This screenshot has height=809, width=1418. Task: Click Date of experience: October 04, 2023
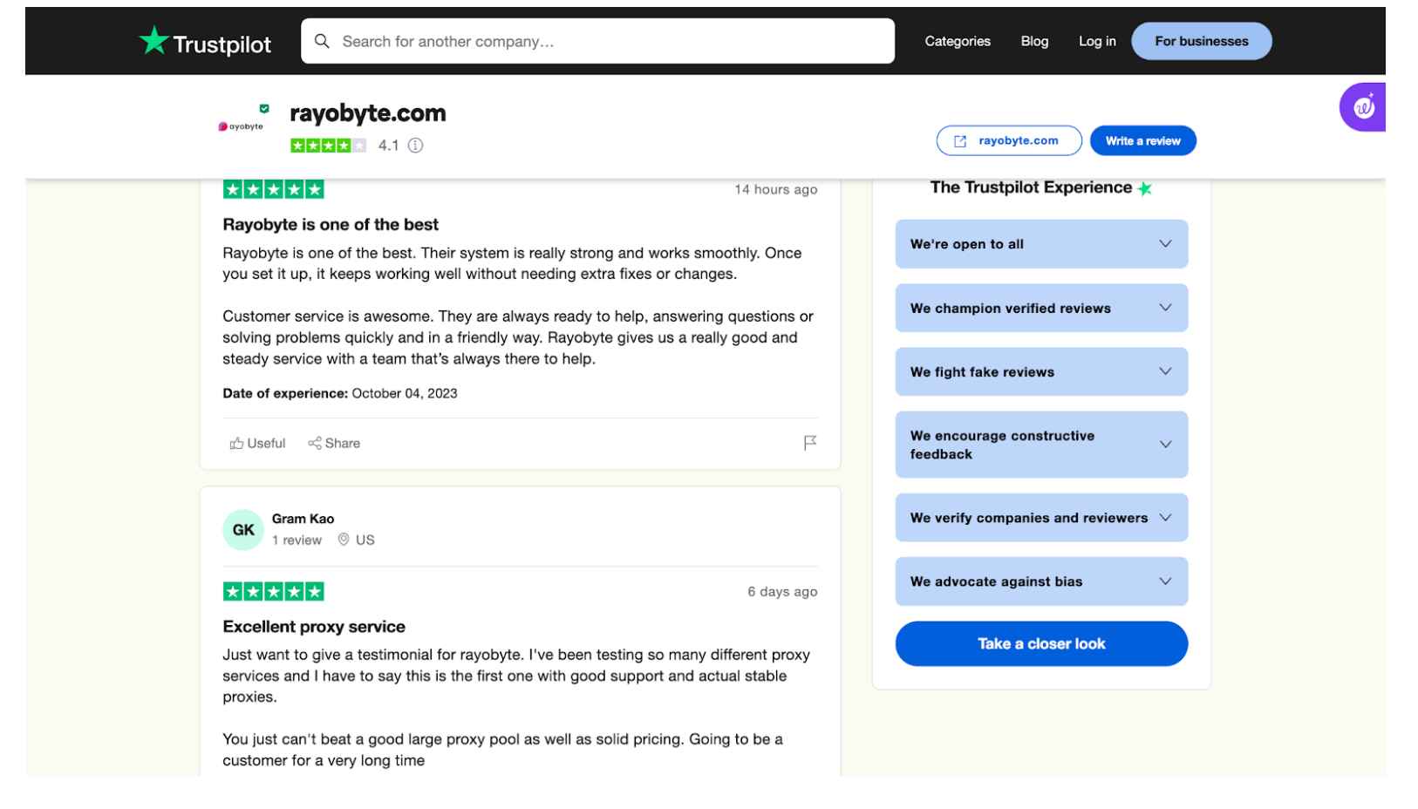tap(339, 393)
